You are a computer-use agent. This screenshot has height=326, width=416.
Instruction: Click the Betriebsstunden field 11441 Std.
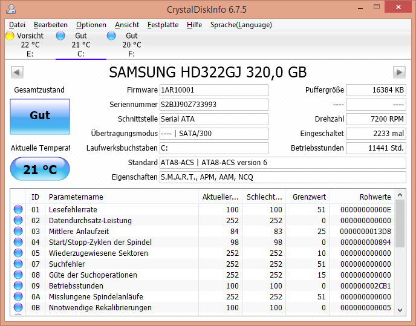pos(376,148)
